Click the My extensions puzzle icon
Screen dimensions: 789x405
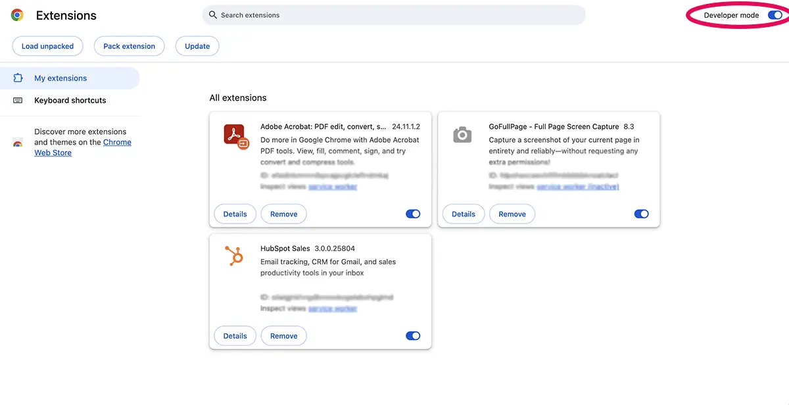[x=18, y=78]
